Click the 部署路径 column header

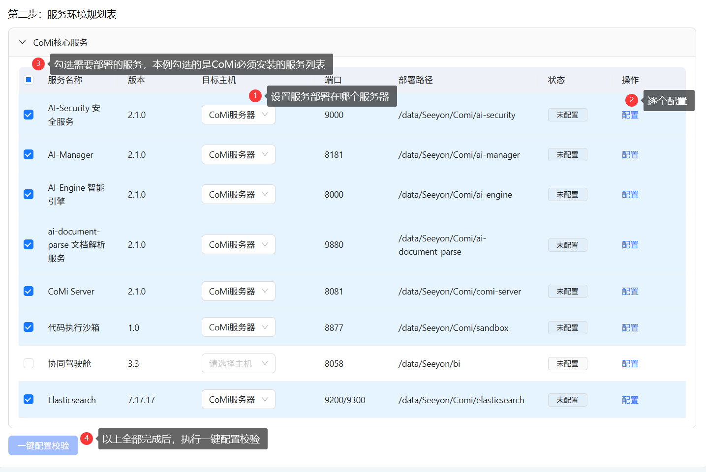416,80
